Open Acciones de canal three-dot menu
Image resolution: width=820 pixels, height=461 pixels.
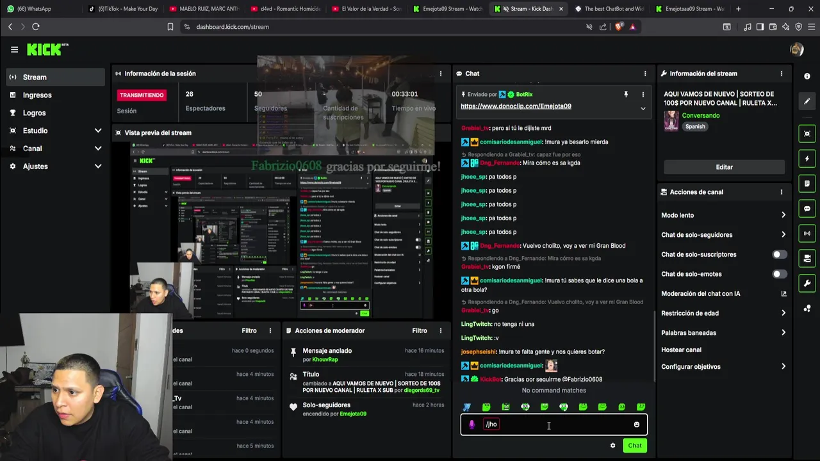(781, 192)
